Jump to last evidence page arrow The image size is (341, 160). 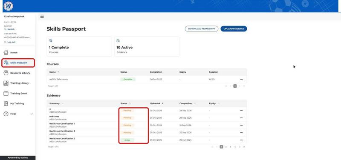(244, 147)
